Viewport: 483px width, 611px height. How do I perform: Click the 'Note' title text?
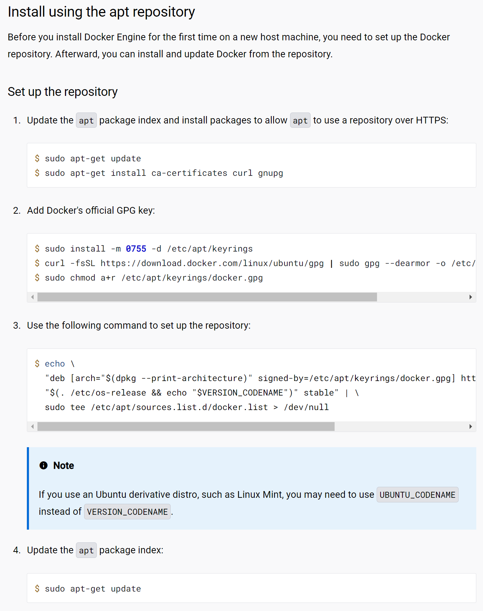(x=64, y=466)
